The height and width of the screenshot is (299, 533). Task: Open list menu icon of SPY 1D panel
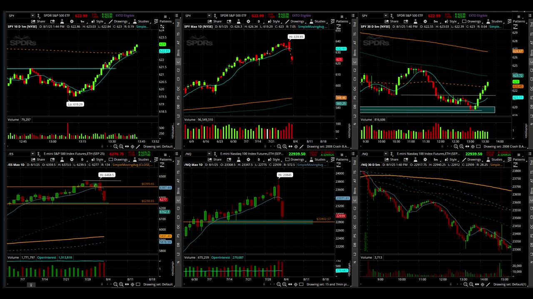[x=353, y=15]
